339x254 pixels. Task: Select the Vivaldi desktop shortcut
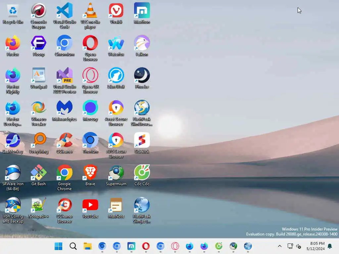click(x=116, y=14)
